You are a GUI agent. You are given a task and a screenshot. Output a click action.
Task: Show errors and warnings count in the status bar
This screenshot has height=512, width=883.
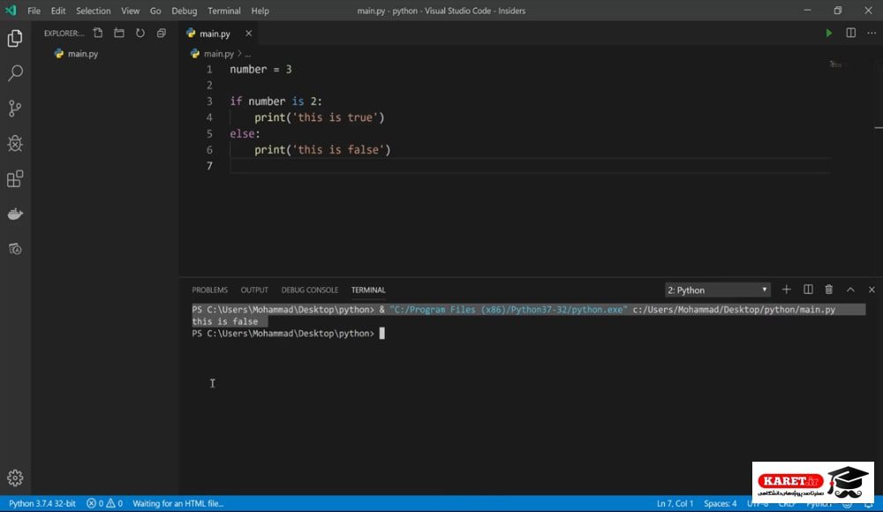[x=104, y=503]
